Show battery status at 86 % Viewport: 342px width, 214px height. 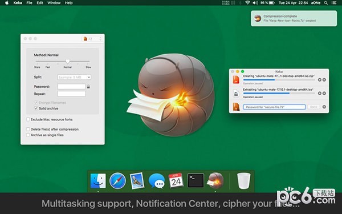[267, 3]
